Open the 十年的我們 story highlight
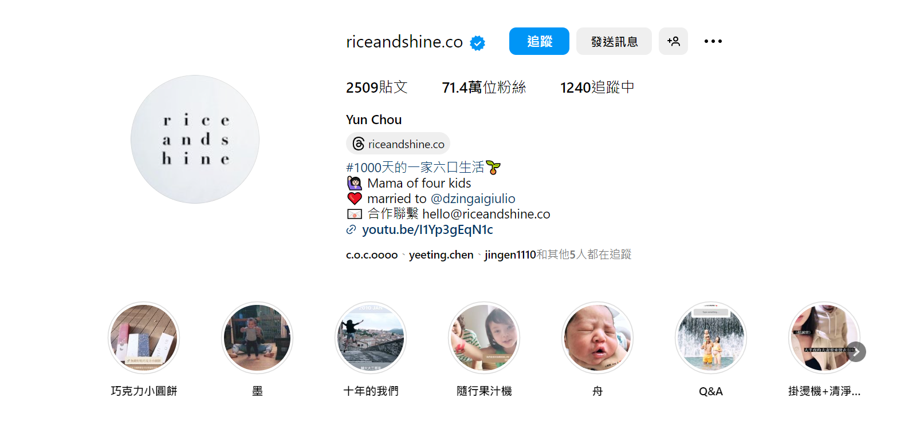This screenshot has height=425, width=920. pos(371,337)
